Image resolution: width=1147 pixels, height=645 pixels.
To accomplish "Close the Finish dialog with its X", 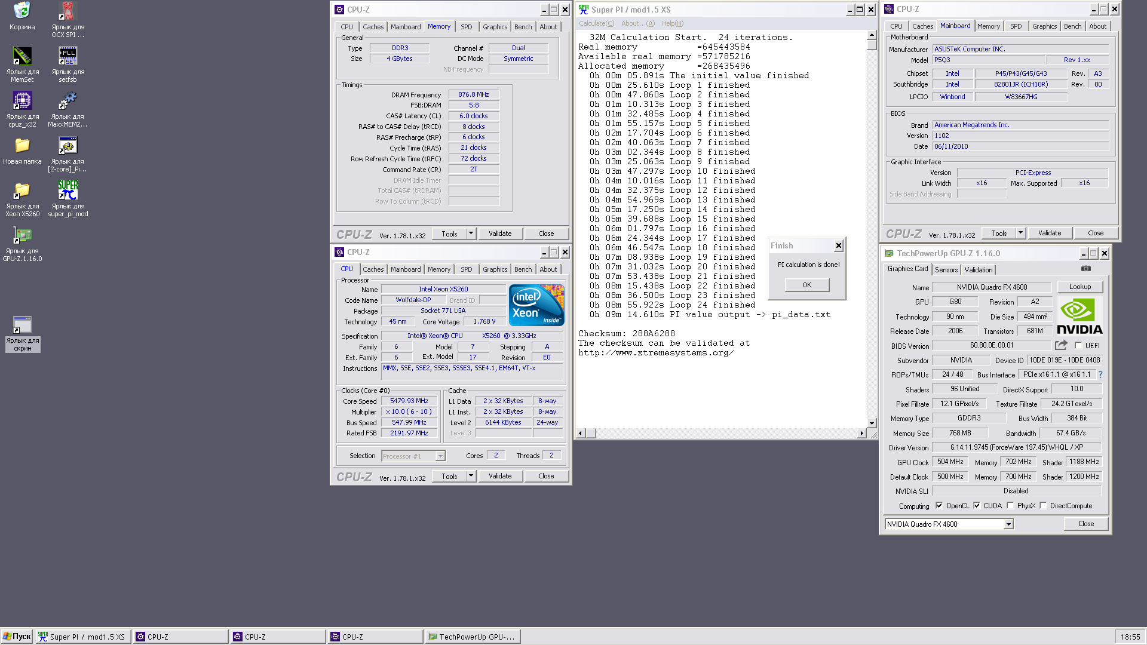I will [839, 245].
